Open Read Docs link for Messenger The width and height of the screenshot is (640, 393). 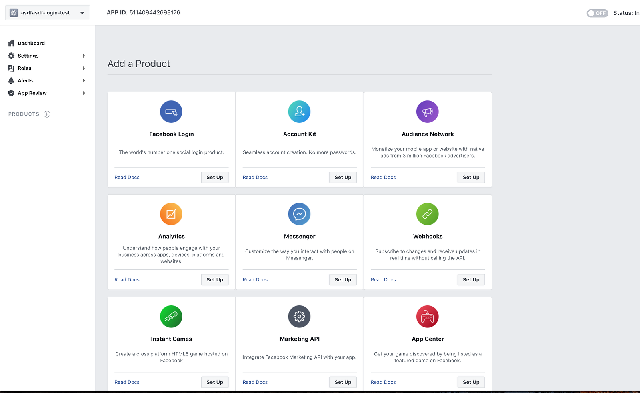[255, 279]
